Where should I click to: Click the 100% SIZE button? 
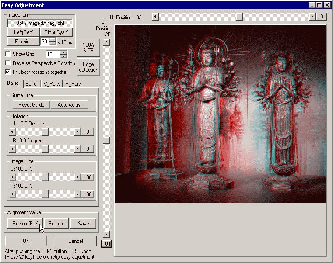point(88,48)
